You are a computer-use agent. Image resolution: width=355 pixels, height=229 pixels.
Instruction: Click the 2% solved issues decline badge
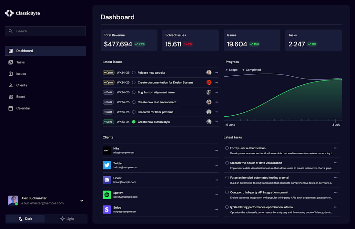(188, 44)
